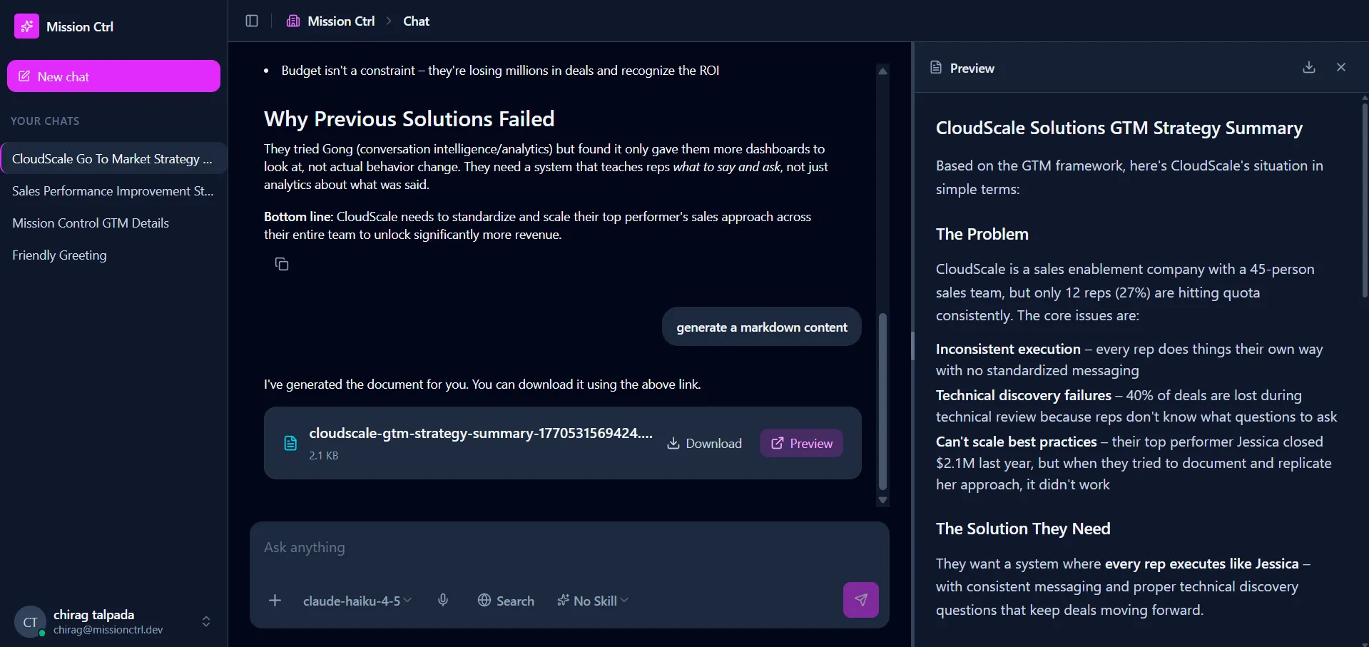Download the cloudscale-gtm-strategy file

[704, 444]
